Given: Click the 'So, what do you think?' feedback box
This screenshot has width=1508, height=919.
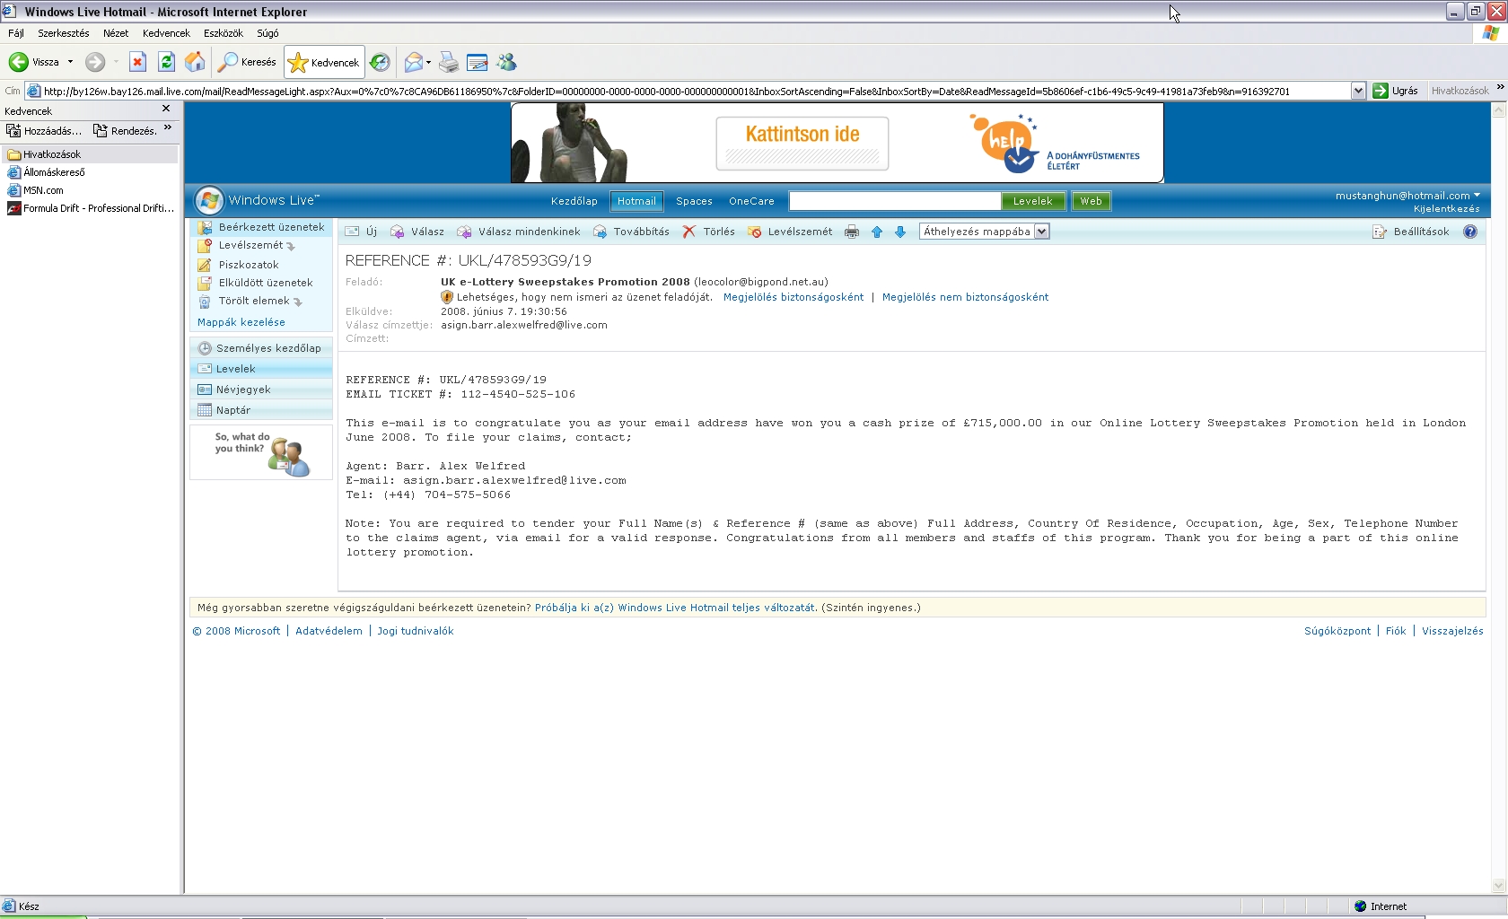Looking at the screenshot, I should (261, 453).
